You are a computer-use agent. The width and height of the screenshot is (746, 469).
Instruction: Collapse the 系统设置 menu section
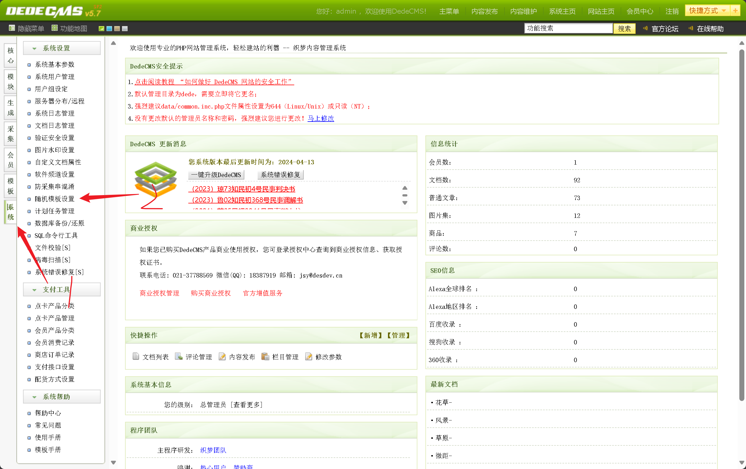point(34,48)
